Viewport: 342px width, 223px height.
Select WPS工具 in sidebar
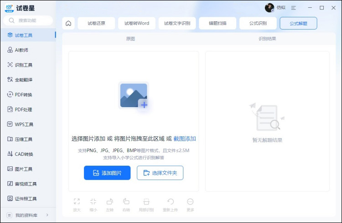pos(28,124)
